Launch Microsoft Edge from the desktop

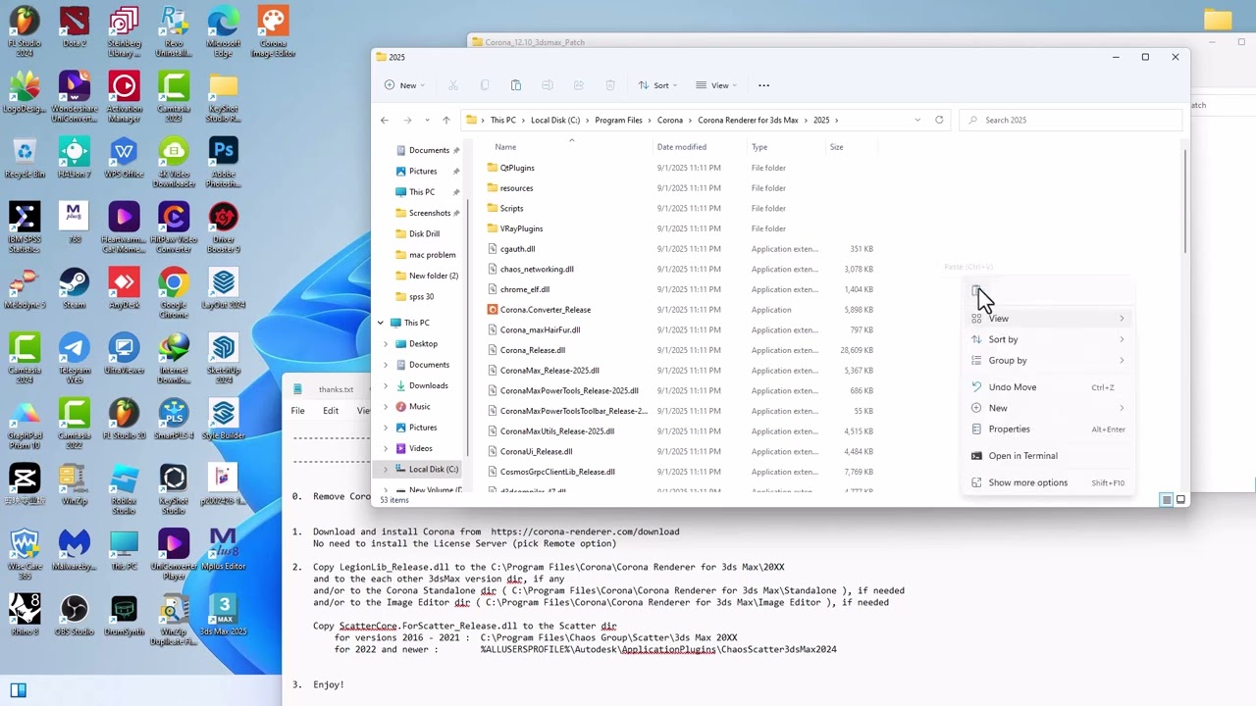[x=224, y=31]
